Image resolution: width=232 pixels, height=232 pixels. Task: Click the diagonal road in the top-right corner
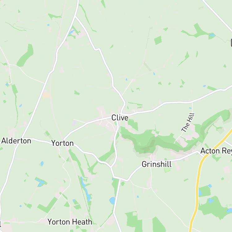coord(217,15)
